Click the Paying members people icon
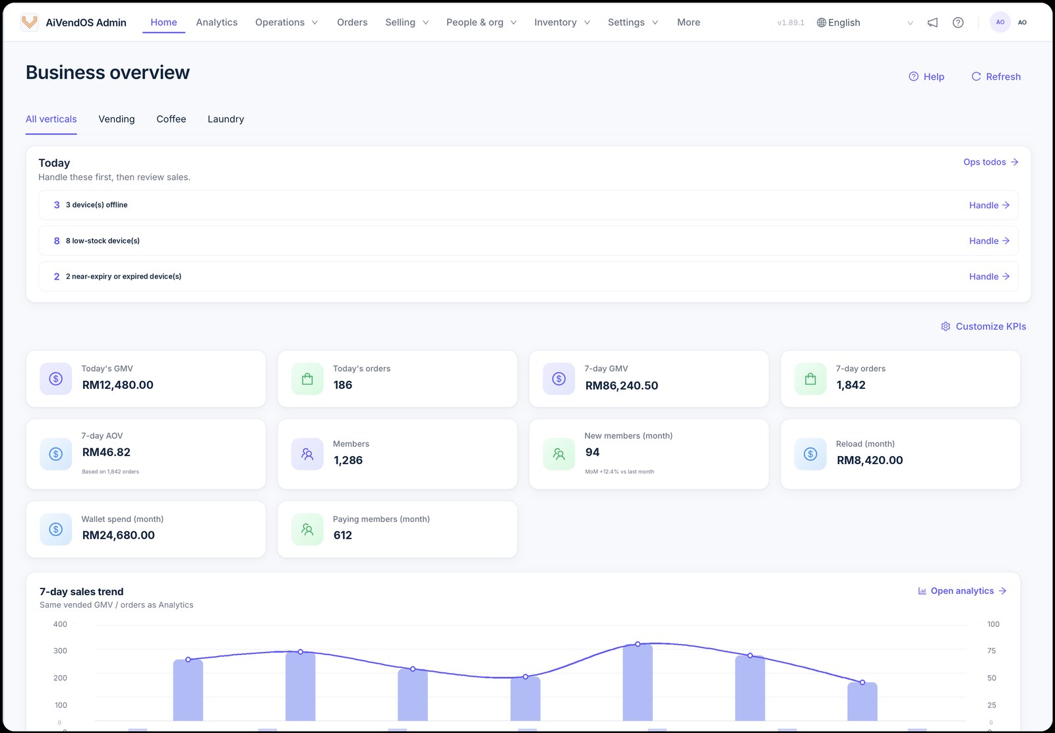The image size is (1055, 733). point(307,529)
